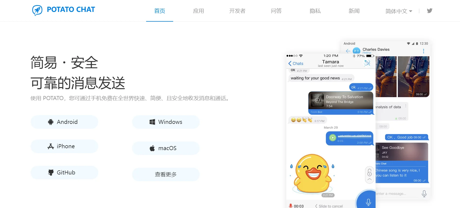Click the 'March 29' date label
This screenshot has height=208, width=460.
click(x=331, y=128)
